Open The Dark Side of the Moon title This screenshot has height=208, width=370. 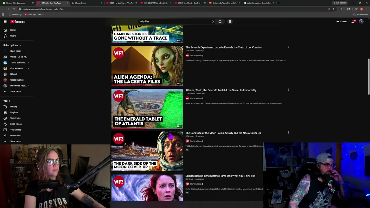pyautogui.click(x=223, y=133)
